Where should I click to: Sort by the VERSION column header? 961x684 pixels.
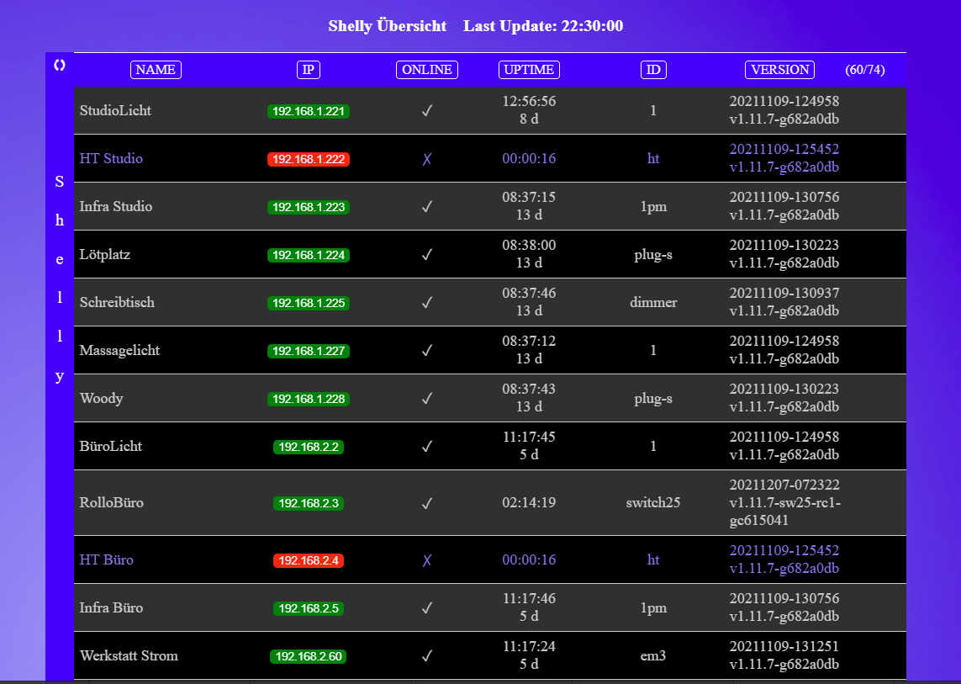pos(779,70)
